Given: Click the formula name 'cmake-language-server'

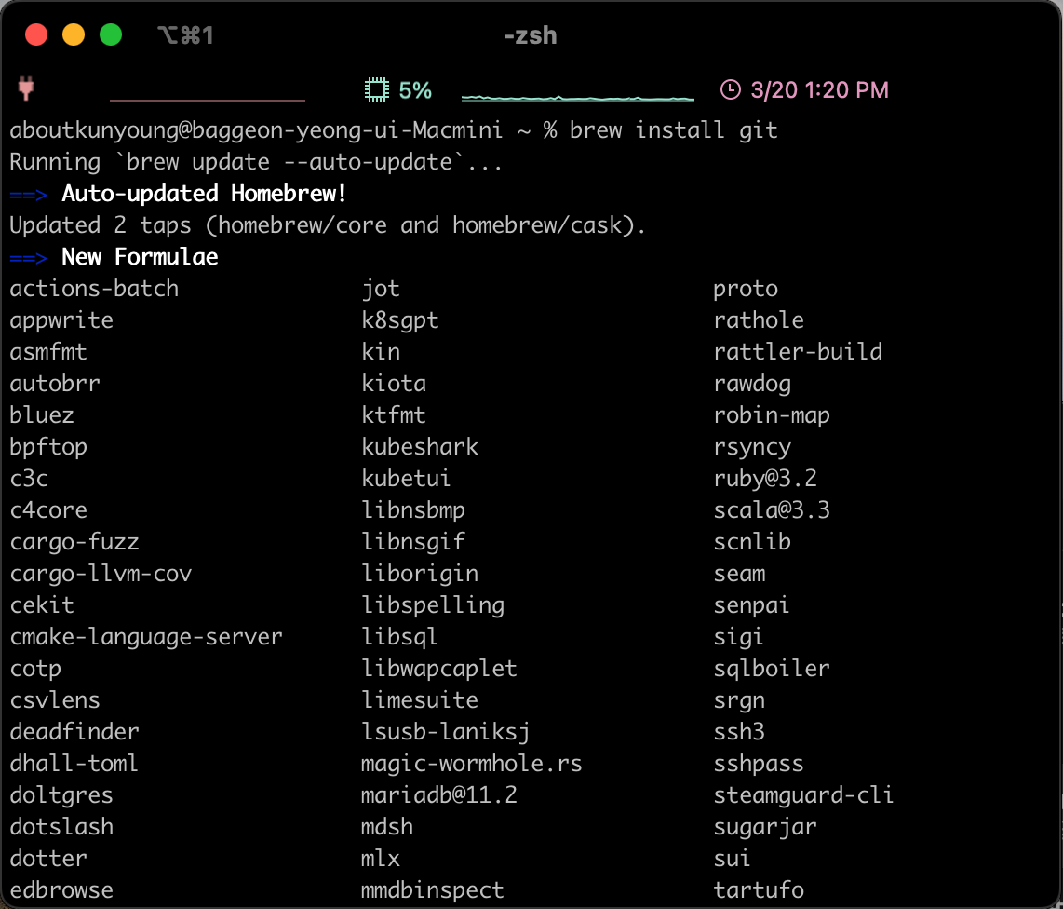Looking at the screenshot, I should pyautogui.click(x=146, y=637).
